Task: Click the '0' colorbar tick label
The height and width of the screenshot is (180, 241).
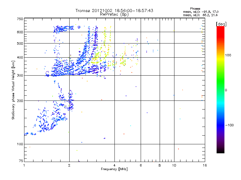Action: coord(226,90)
